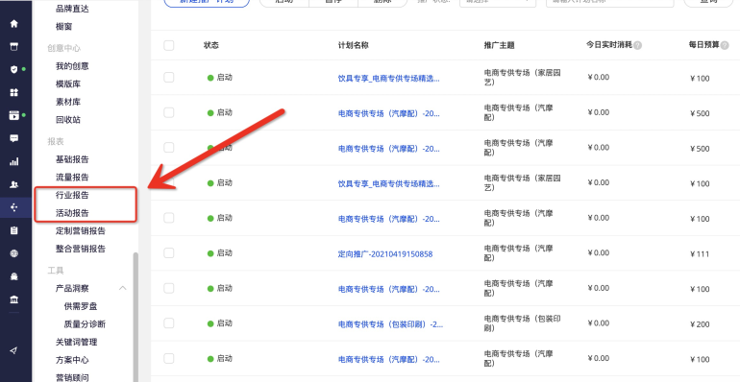Open the four-squares apps icon in the sidebar
740x382 pixels.
pos(14,92)
